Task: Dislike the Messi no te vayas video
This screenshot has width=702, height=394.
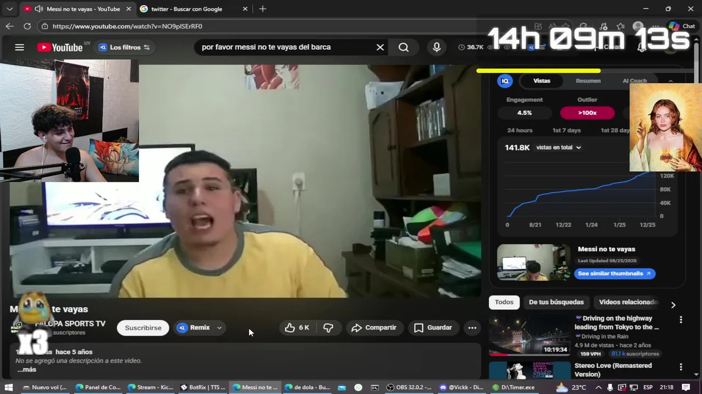Action: (328, 328)
